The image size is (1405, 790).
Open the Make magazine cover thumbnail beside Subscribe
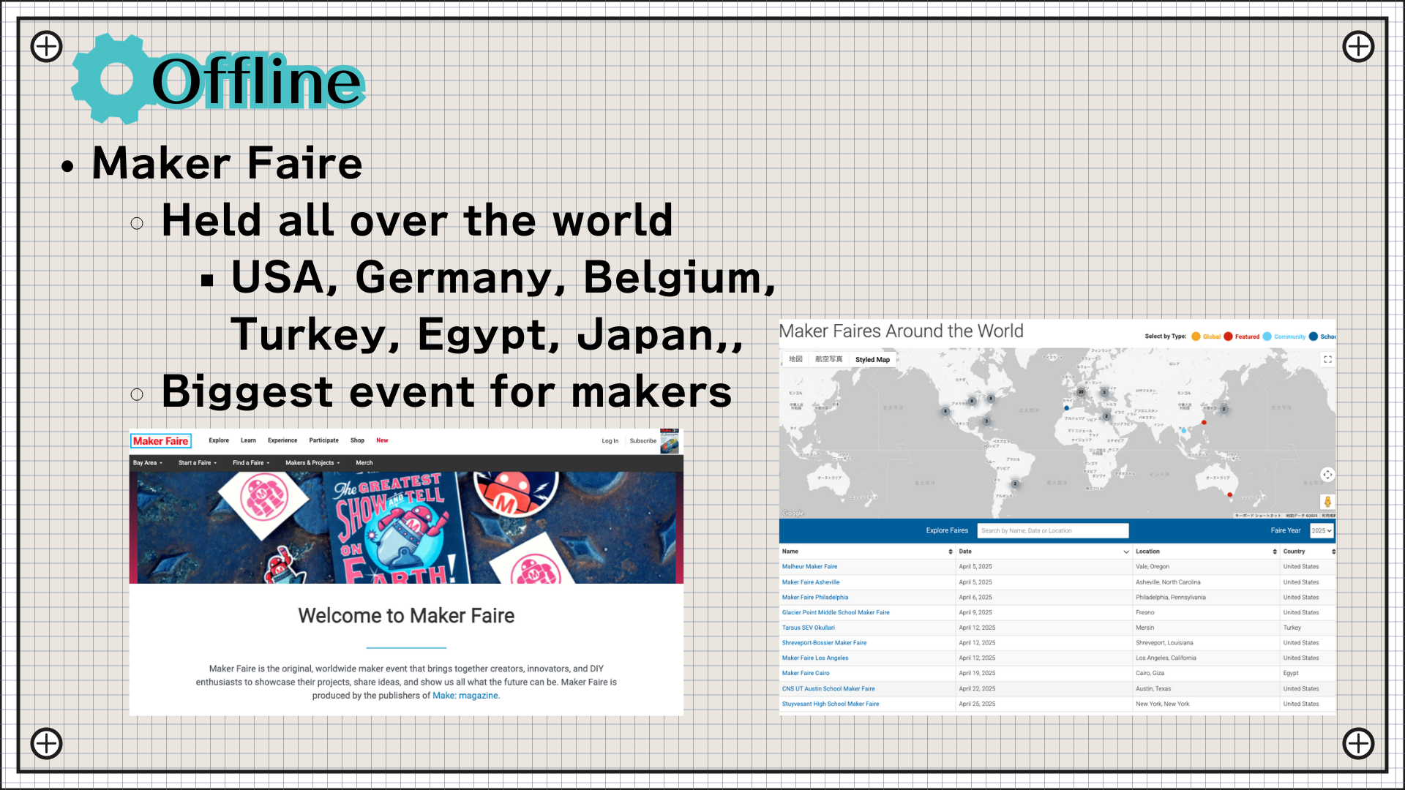[x=670, y=441]
